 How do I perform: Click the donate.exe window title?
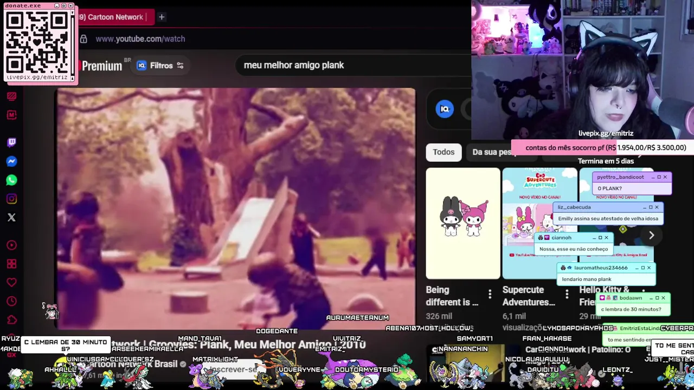23,5
